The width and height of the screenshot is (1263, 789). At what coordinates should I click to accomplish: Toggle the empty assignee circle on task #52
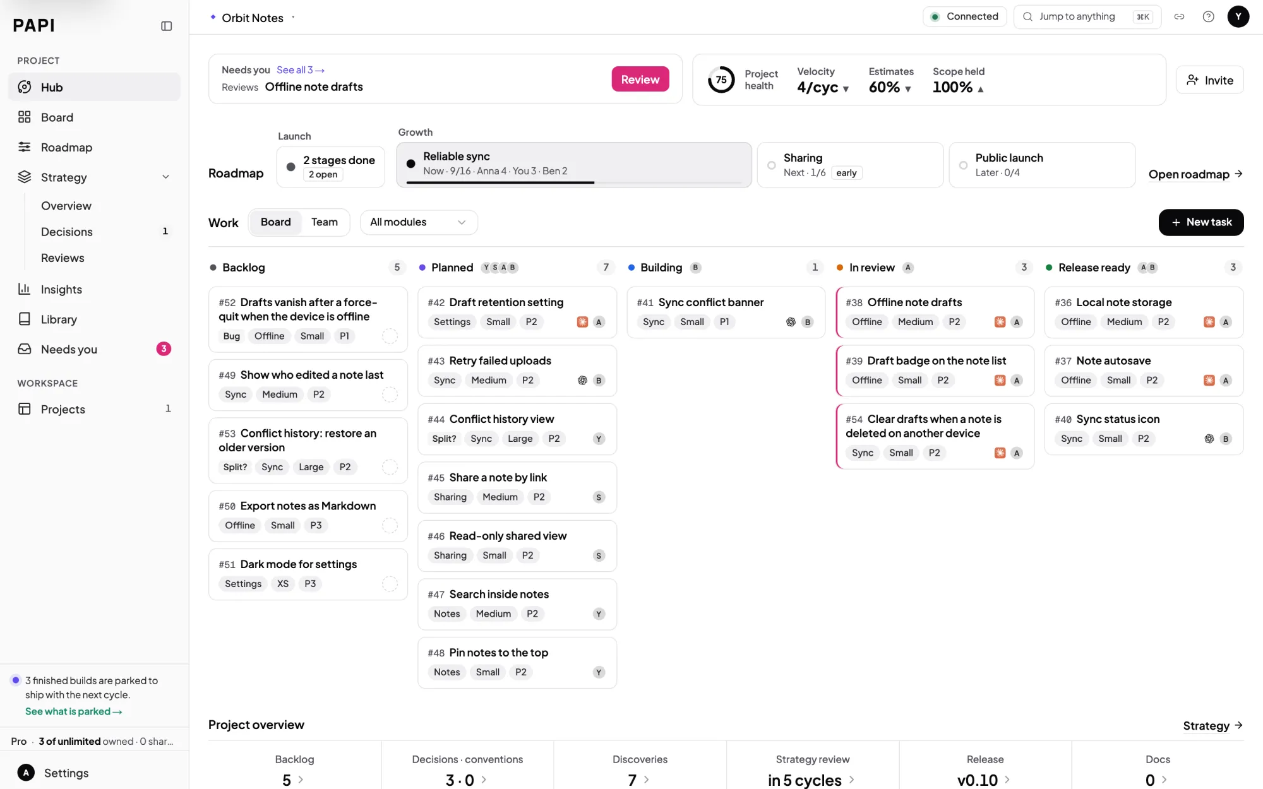(x=390, y=336)
